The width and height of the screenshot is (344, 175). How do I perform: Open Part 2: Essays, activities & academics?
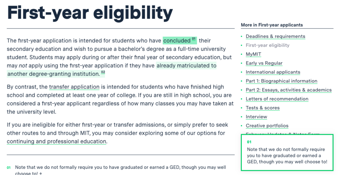coord(289,90)
